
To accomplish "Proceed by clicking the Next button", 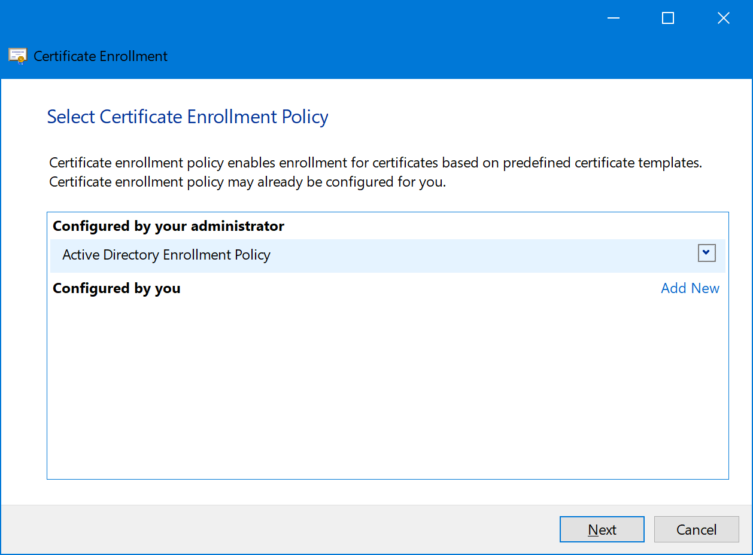I will 602,529.
